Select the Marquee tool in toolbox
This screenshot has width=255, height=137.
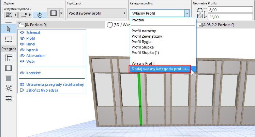(x=9, y=39)
